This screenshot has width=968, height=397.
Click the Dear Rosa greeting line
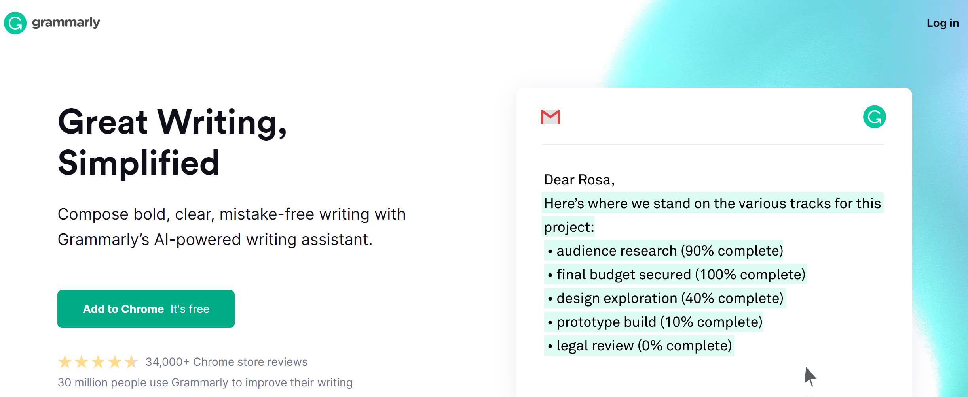(x=579, y=180)
